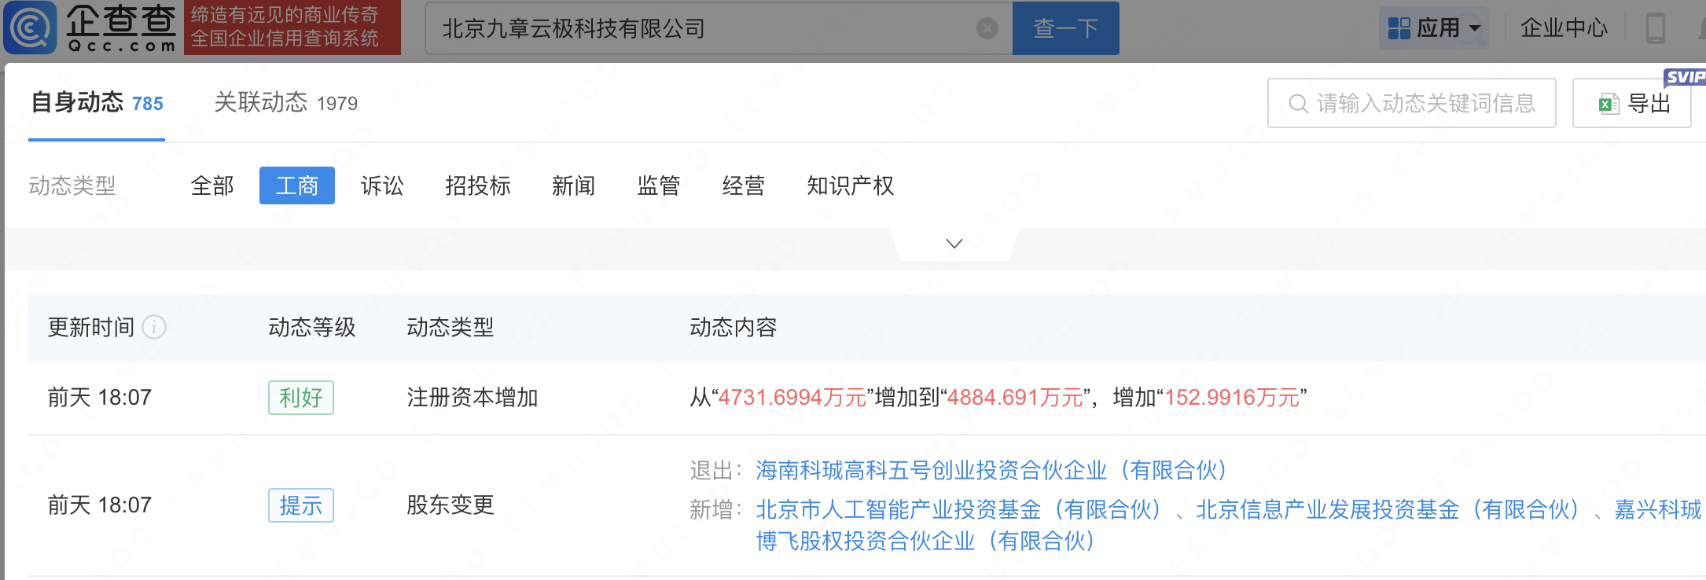Screen dimensions: 1706x580
Task: Clear the search box with the X icon
Action: pos(987,29)
